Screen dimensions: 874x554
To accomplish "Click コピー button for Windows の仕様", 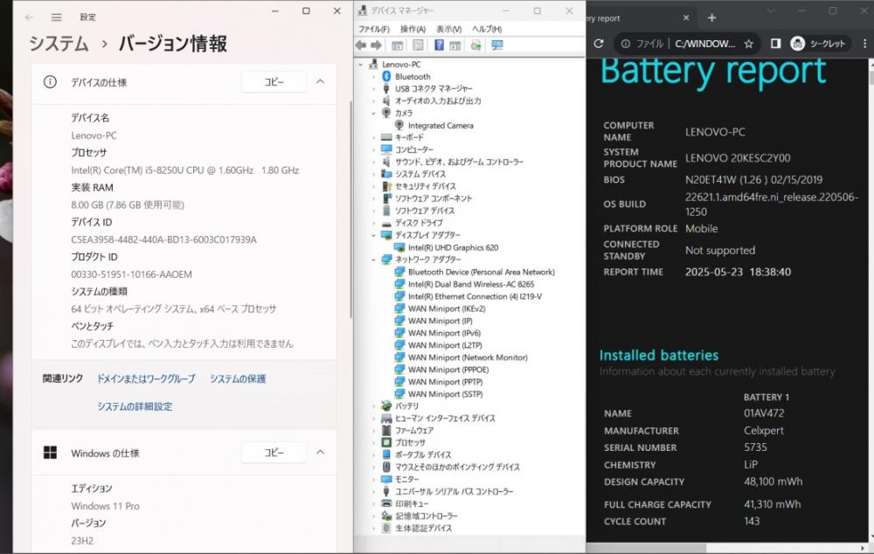I will click(x=274, y=453).
